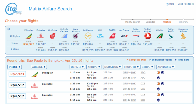Screen dimensions: 196x104
Task: Open the FROM/TO filter dropdown
Action: [131, 67]
